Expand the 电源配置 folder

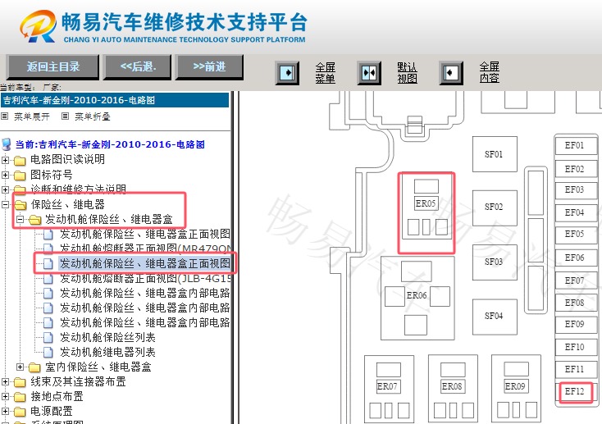6,412
